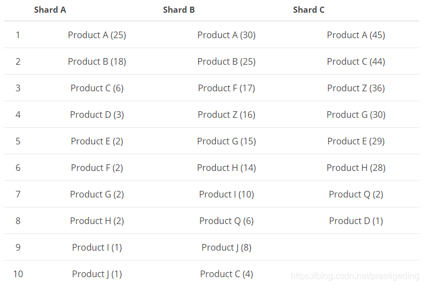Select Product A (30) in Shard B
The width and height of the screenshot is (424, 286).
point(226,35)
